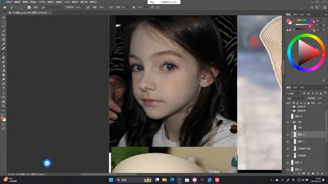Open symmetry paint options icon
328x184 pixels.
tap(158, 7)
